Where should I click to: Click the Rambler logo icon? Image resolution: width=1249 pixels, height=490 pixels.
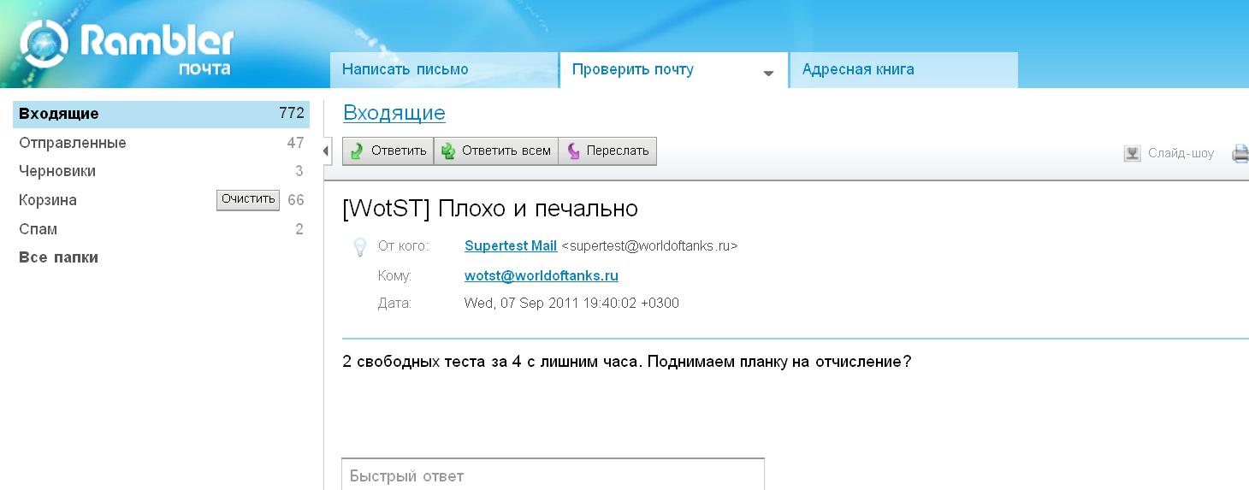[43, 44]
